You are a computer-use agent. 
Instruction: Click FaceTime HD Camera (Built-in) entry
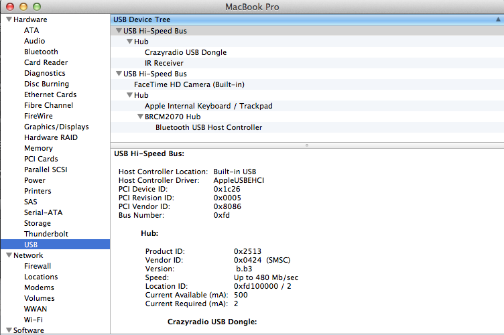point(189,84)
